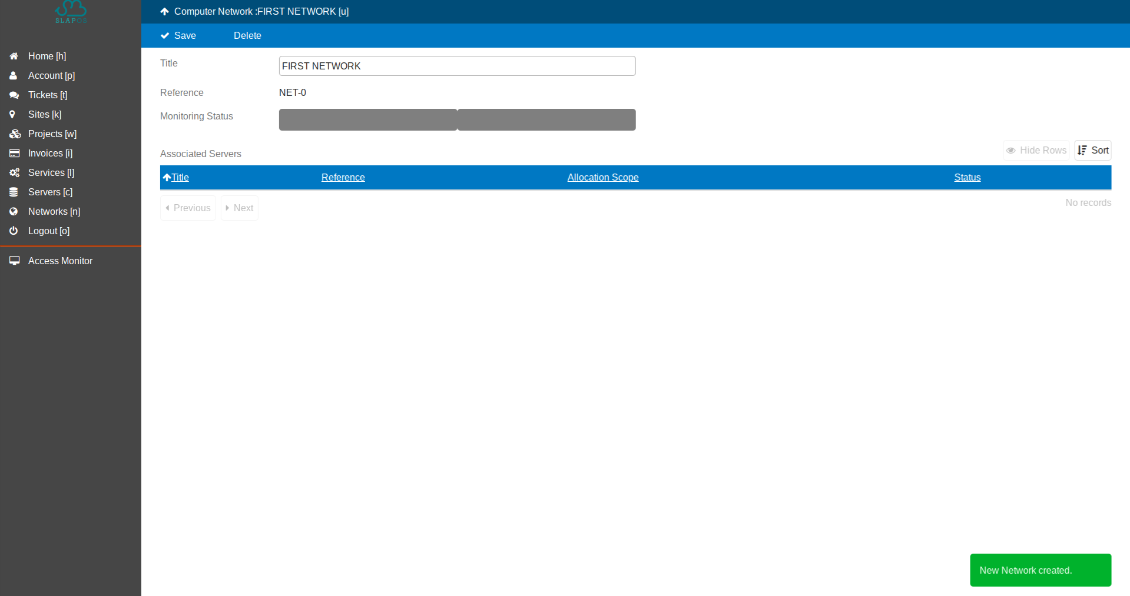Click the Account person icon
Image resolution: width=1130 pixels, height=596 pixels.
14,76
